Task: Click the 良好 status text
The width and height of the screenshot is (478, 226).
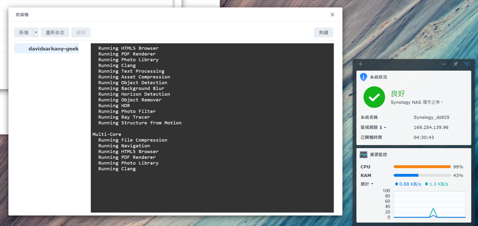Action: [x=398, y=94]
